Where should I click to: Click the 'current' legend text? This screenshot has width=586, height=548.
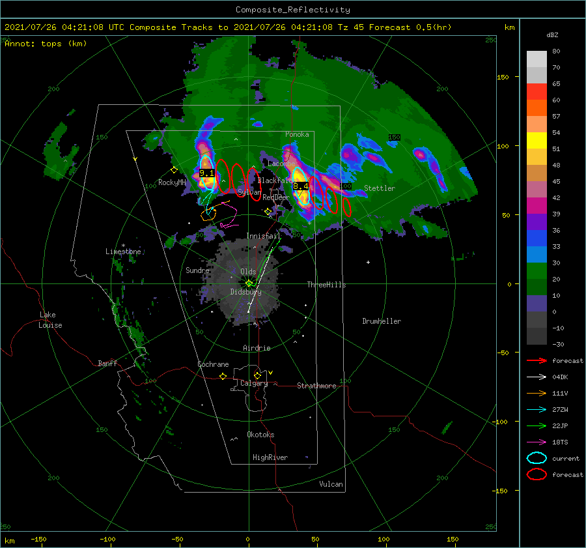[565, 458]
